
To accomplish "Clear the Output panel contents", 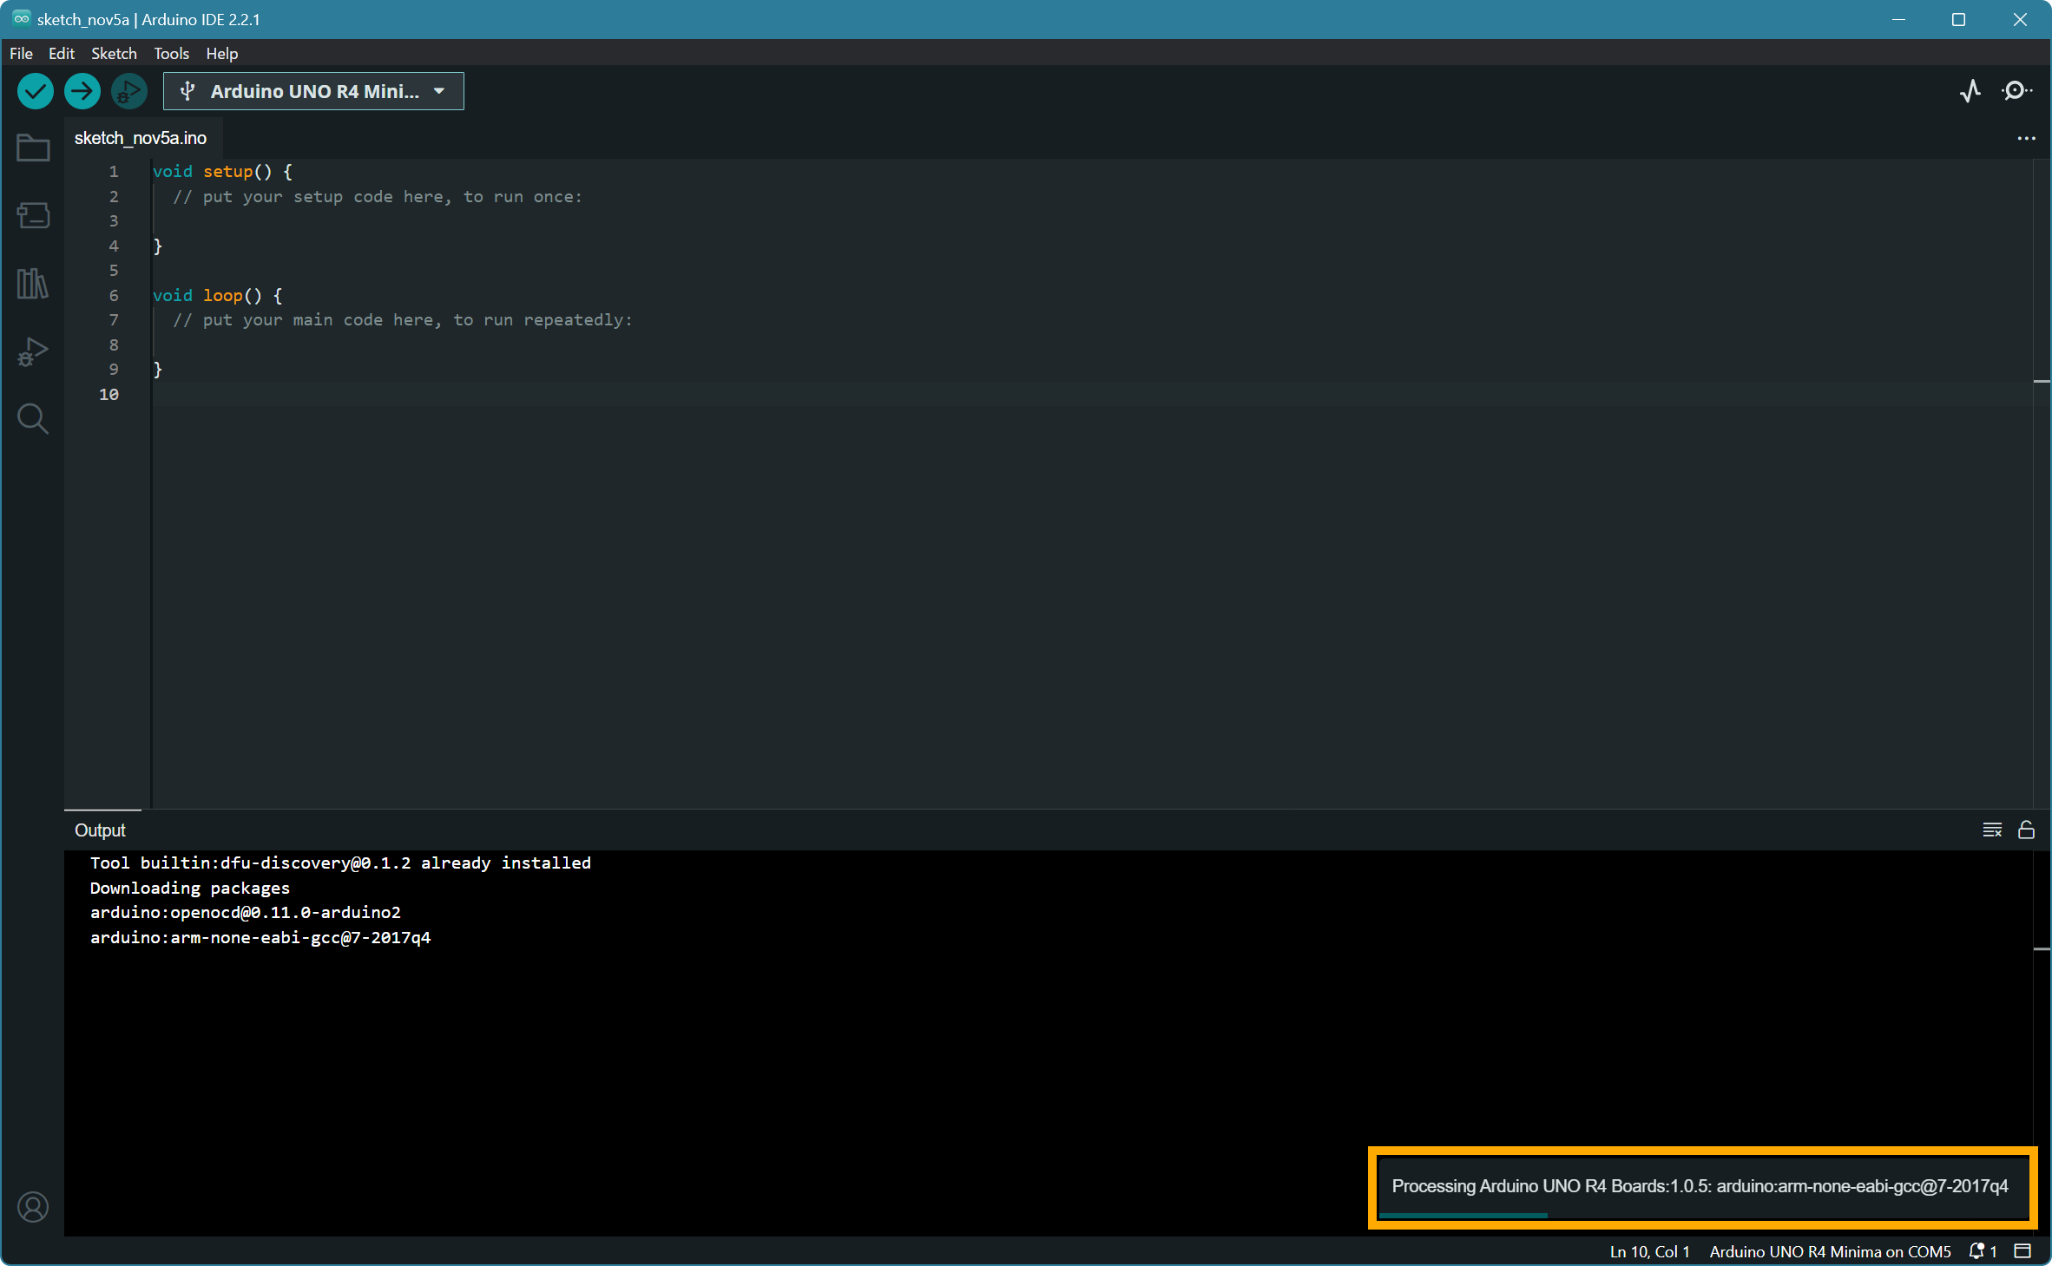I will click(1992, 830).
